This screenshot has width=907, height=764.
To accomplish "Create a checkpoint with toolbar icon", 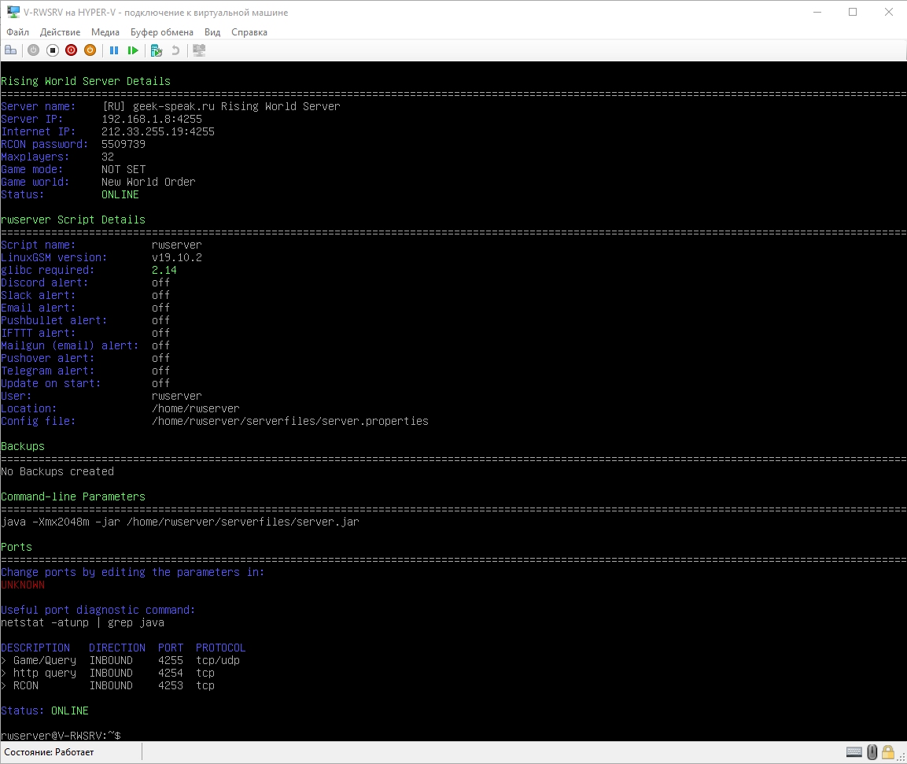I will click(x=157, y=50).
